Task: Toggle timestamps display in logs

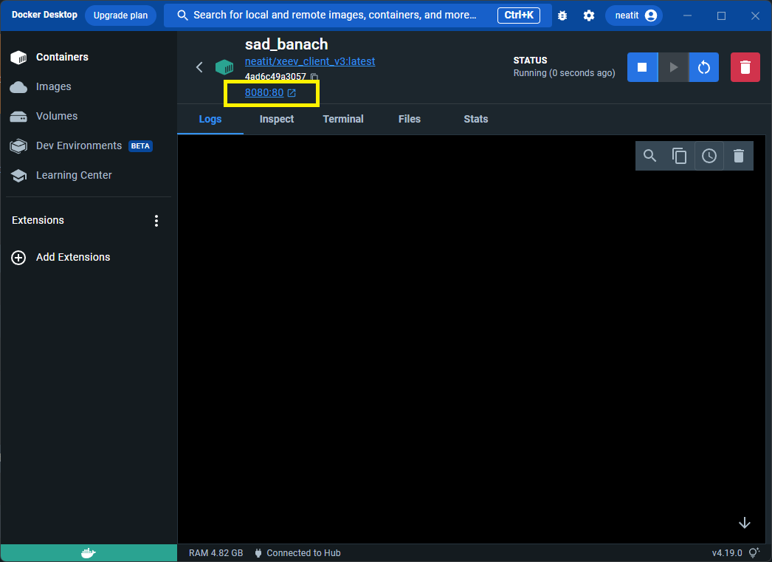Action: click(x=709, y=156)
